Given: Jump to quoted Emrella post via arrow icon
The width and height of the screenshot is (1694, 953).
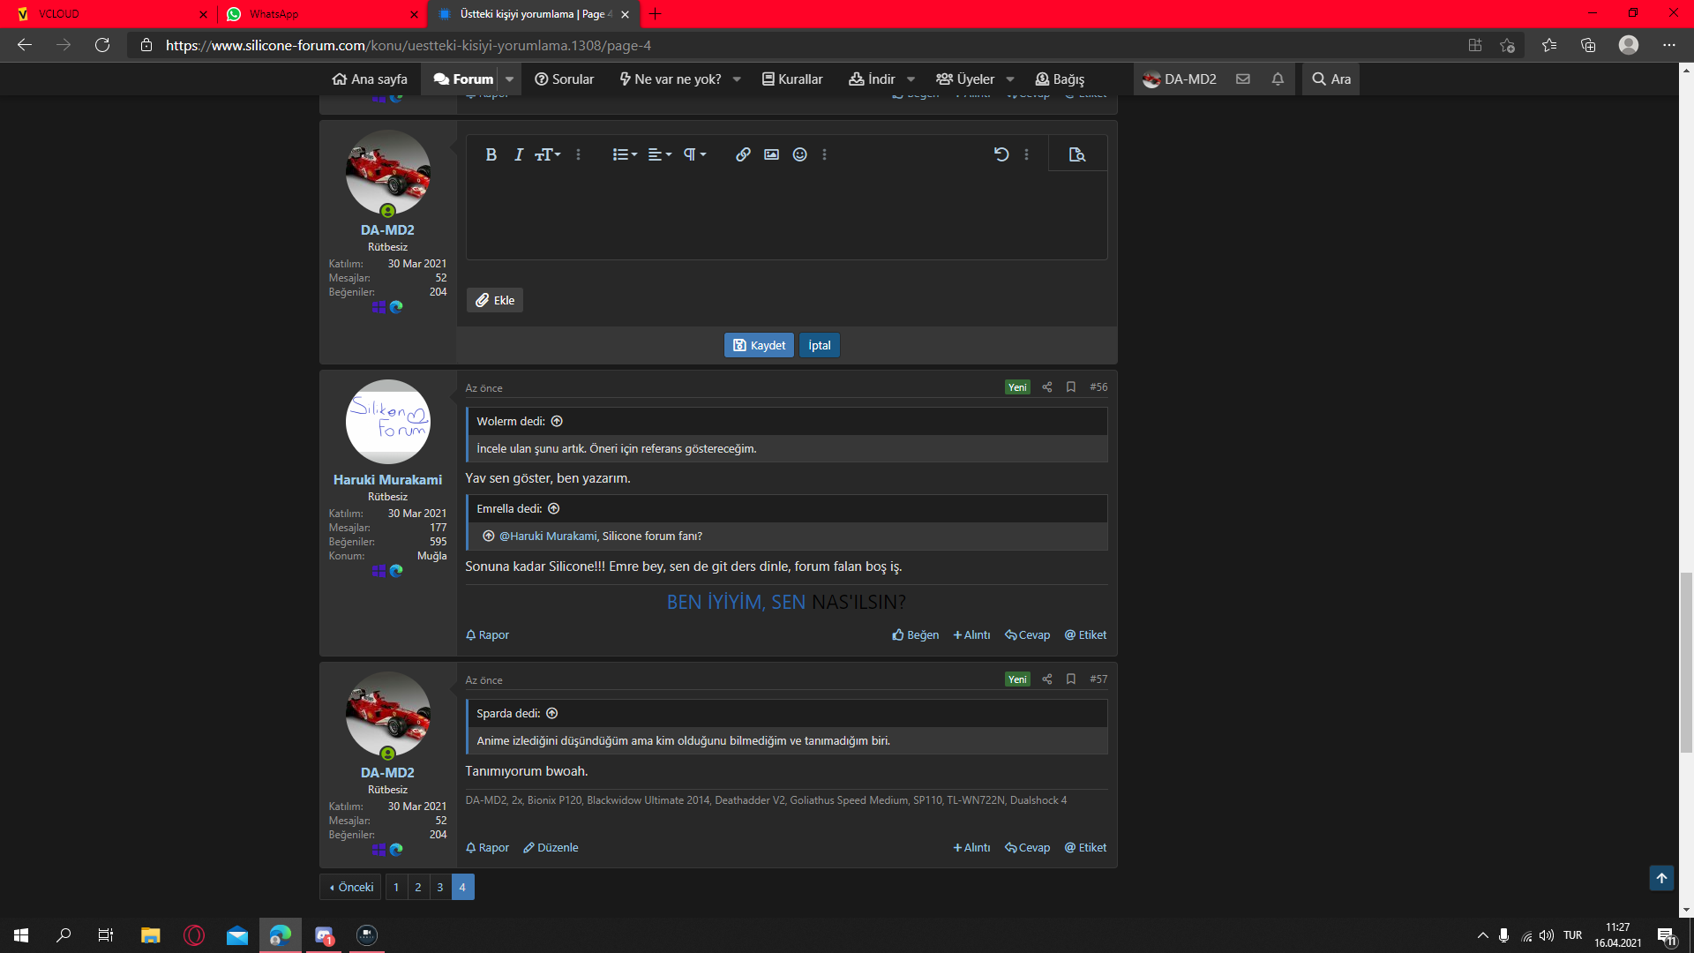Looking at the screenshot, I should 554,508.
